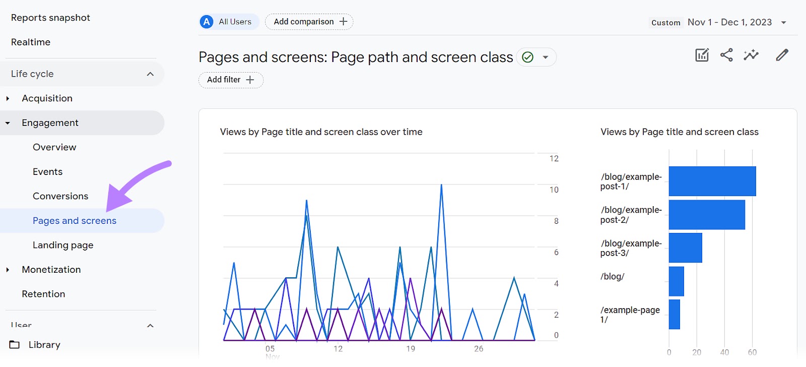This screenshot has width=806, height=367.
Task: Expand the Acquisition menu group
Action: [x=8, y=99]
